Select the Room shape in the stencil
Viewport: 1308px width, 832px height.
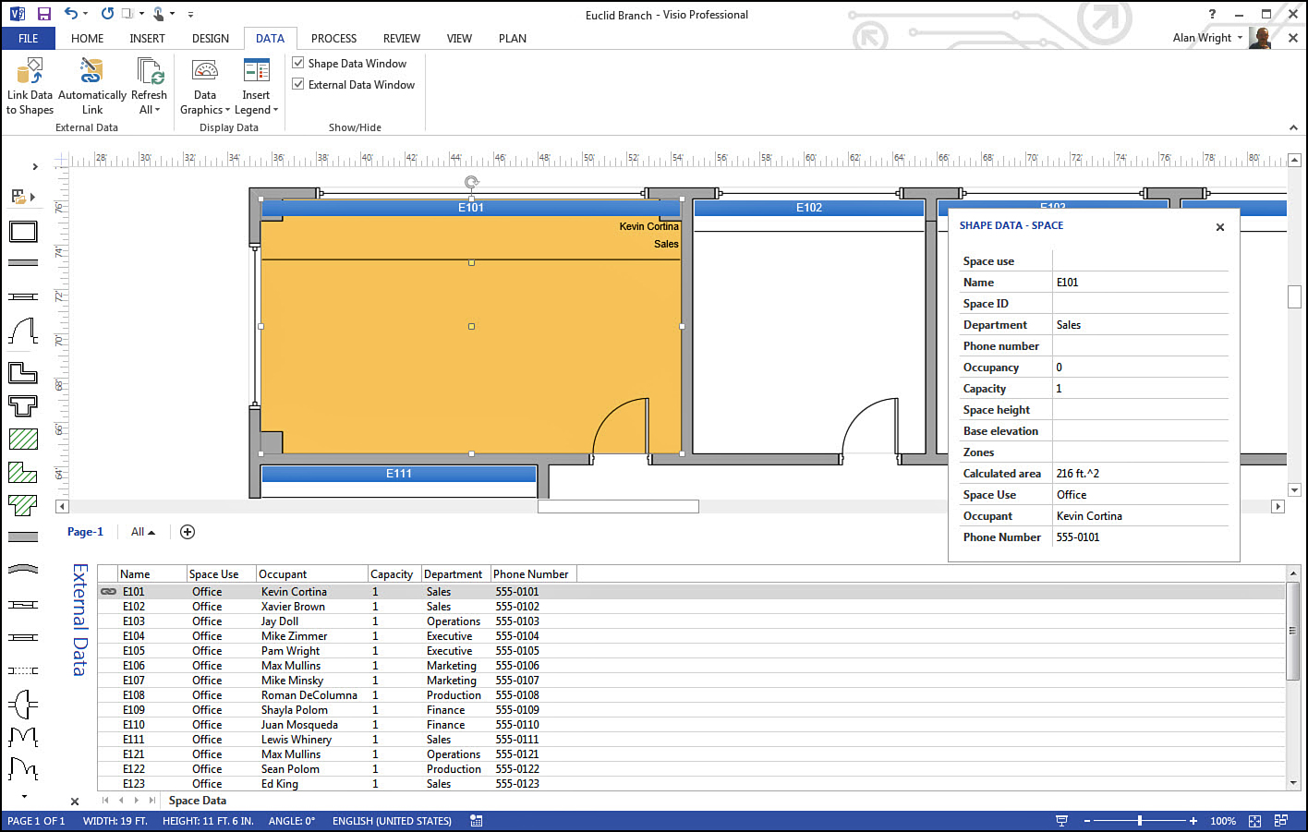23,231
